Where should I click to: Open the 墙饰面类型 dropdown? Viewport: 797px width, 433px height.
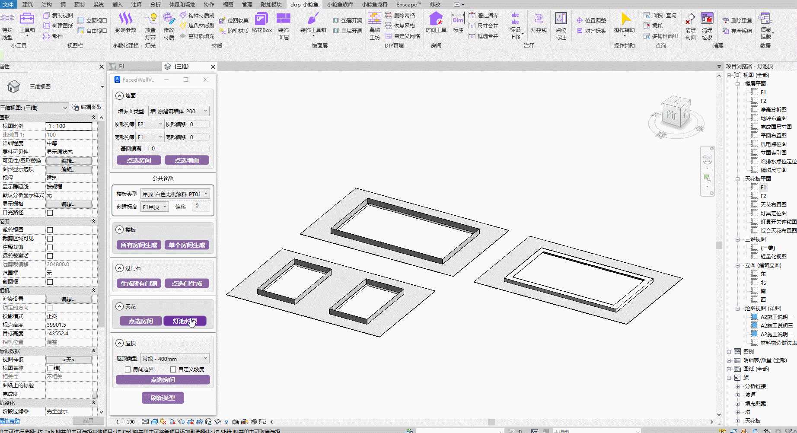179,111
